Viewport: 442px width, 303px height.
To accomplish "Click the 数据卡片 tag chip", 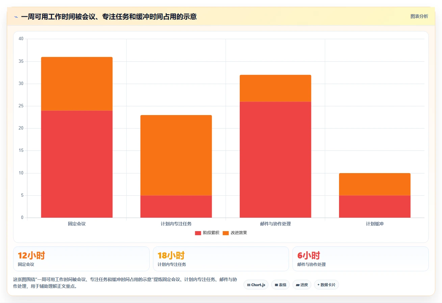I will coord(326,285).
